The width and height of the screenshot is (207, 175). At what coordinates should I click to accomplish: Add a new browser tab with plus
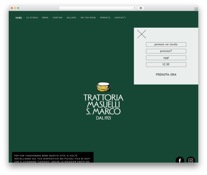click(196, 9)
